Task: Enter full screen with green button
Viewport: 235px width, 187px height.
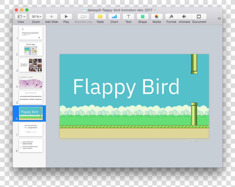Action: point(27,10)
